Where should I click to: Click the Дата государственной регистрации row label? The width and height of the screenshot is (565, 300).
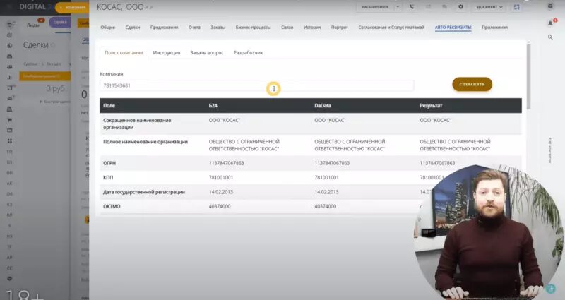144,192
